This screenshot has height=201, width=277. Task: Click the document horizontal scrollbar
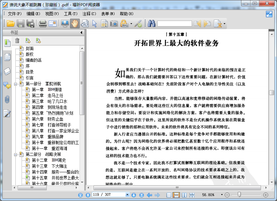pos(177,188)
